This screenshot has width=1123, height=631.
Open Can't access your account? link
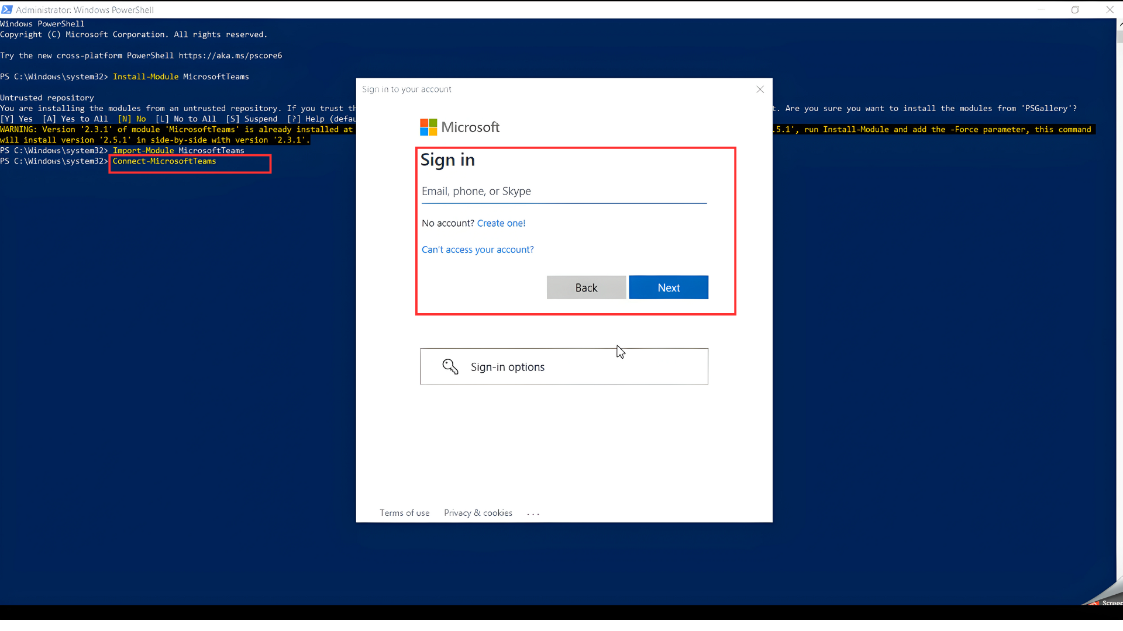(x=478, y=249)
